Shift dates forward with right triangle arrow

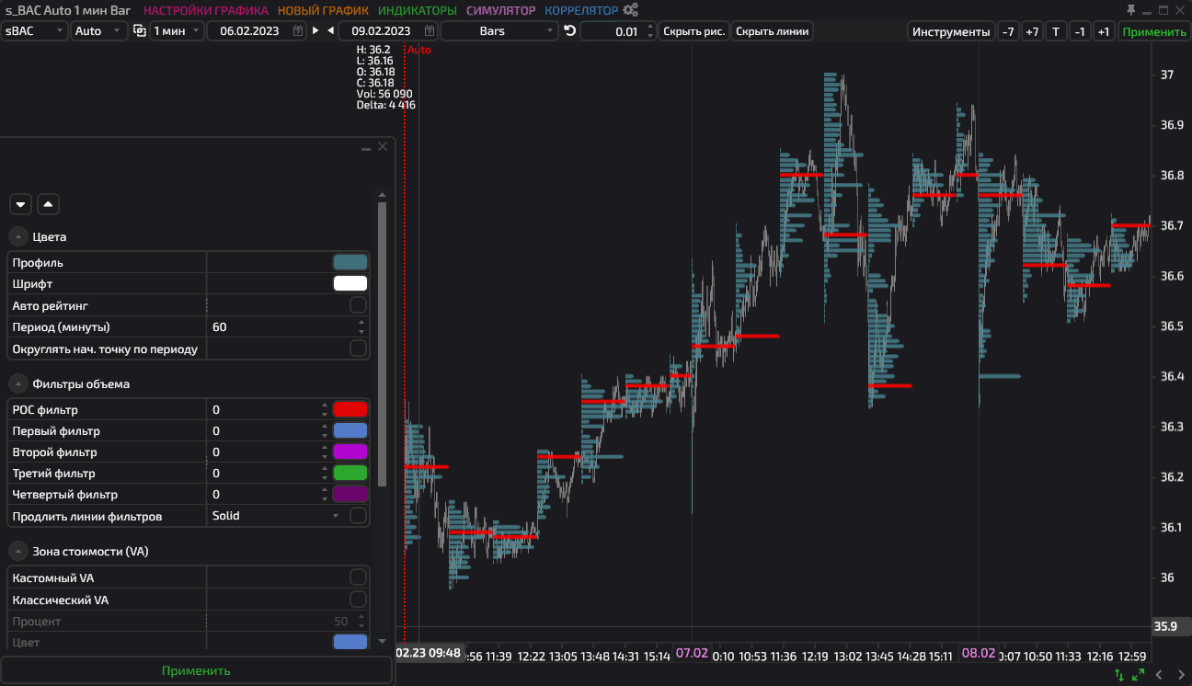(315, 30)
